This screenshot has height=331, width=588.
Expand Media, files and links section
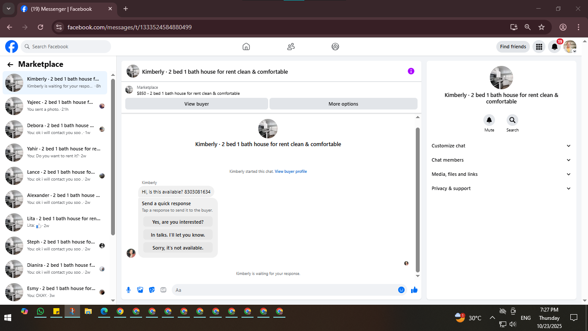pos(501,174)
